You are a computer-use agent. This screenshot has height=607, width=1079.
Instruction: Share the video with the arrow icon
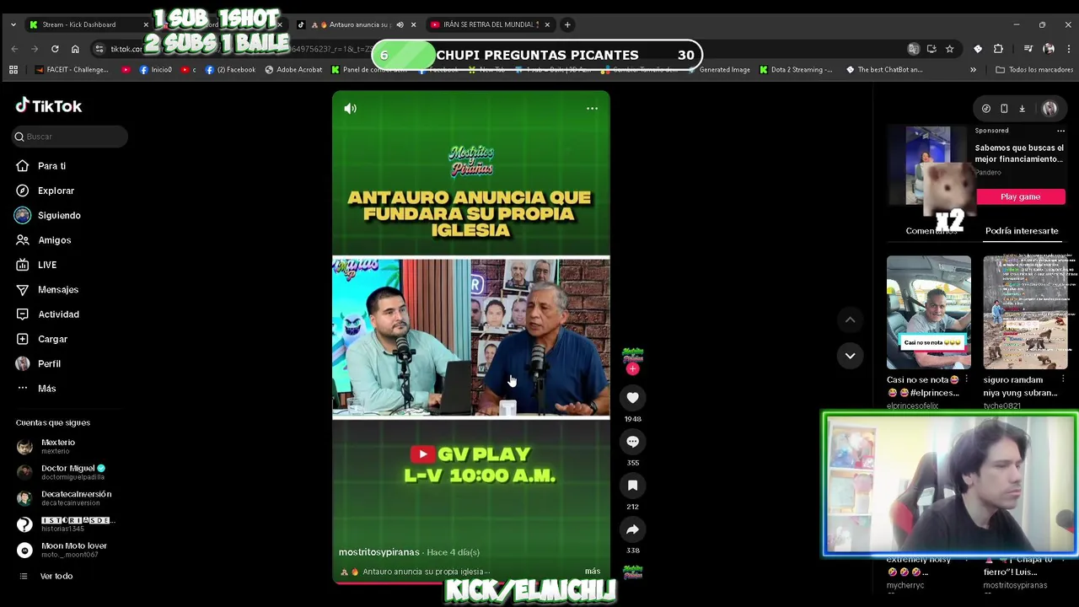point(632,529)
